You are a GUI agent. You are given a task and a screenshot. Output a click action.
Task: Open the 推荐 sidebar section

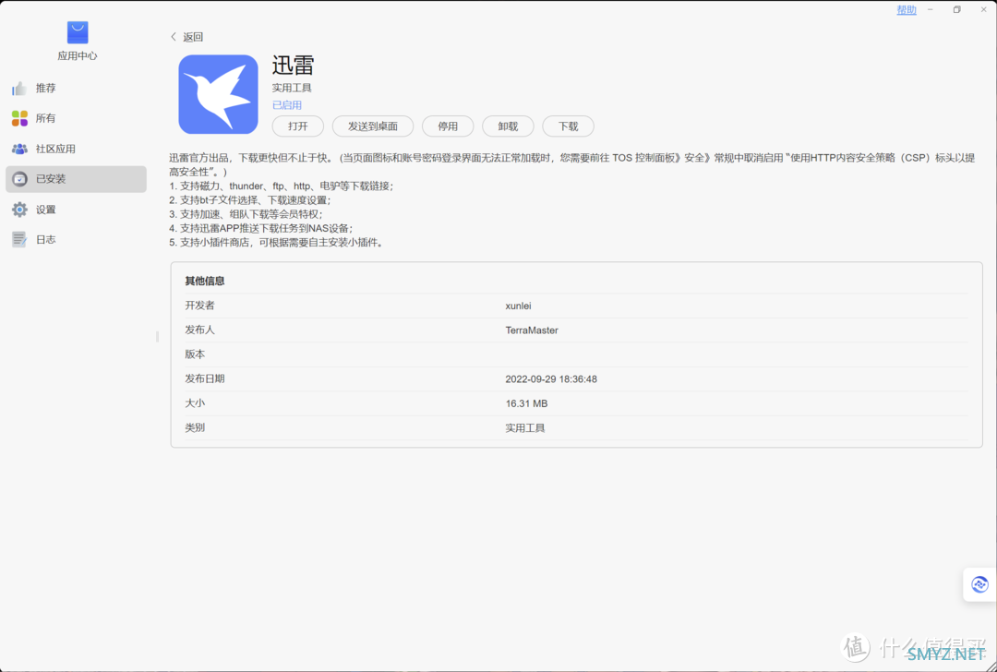76,89
